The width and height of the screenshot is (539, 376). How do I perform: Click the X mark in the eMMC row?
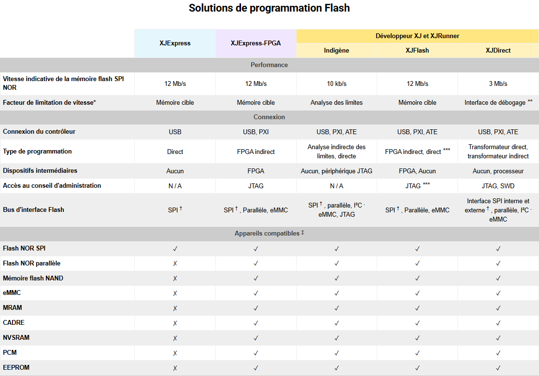[x=175, y=293]
